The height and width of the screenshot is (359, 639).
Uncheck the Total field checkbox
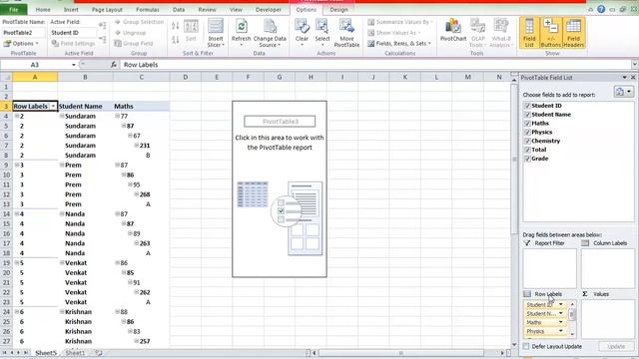point(527,150)
